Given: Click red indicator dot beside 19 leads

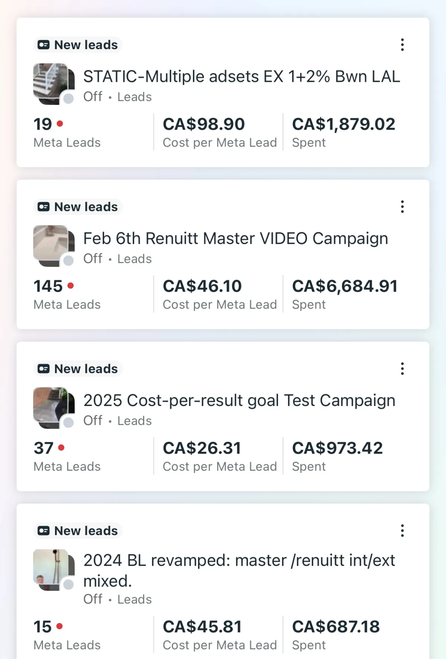Looking at the screenshot, I should point(60,123).
